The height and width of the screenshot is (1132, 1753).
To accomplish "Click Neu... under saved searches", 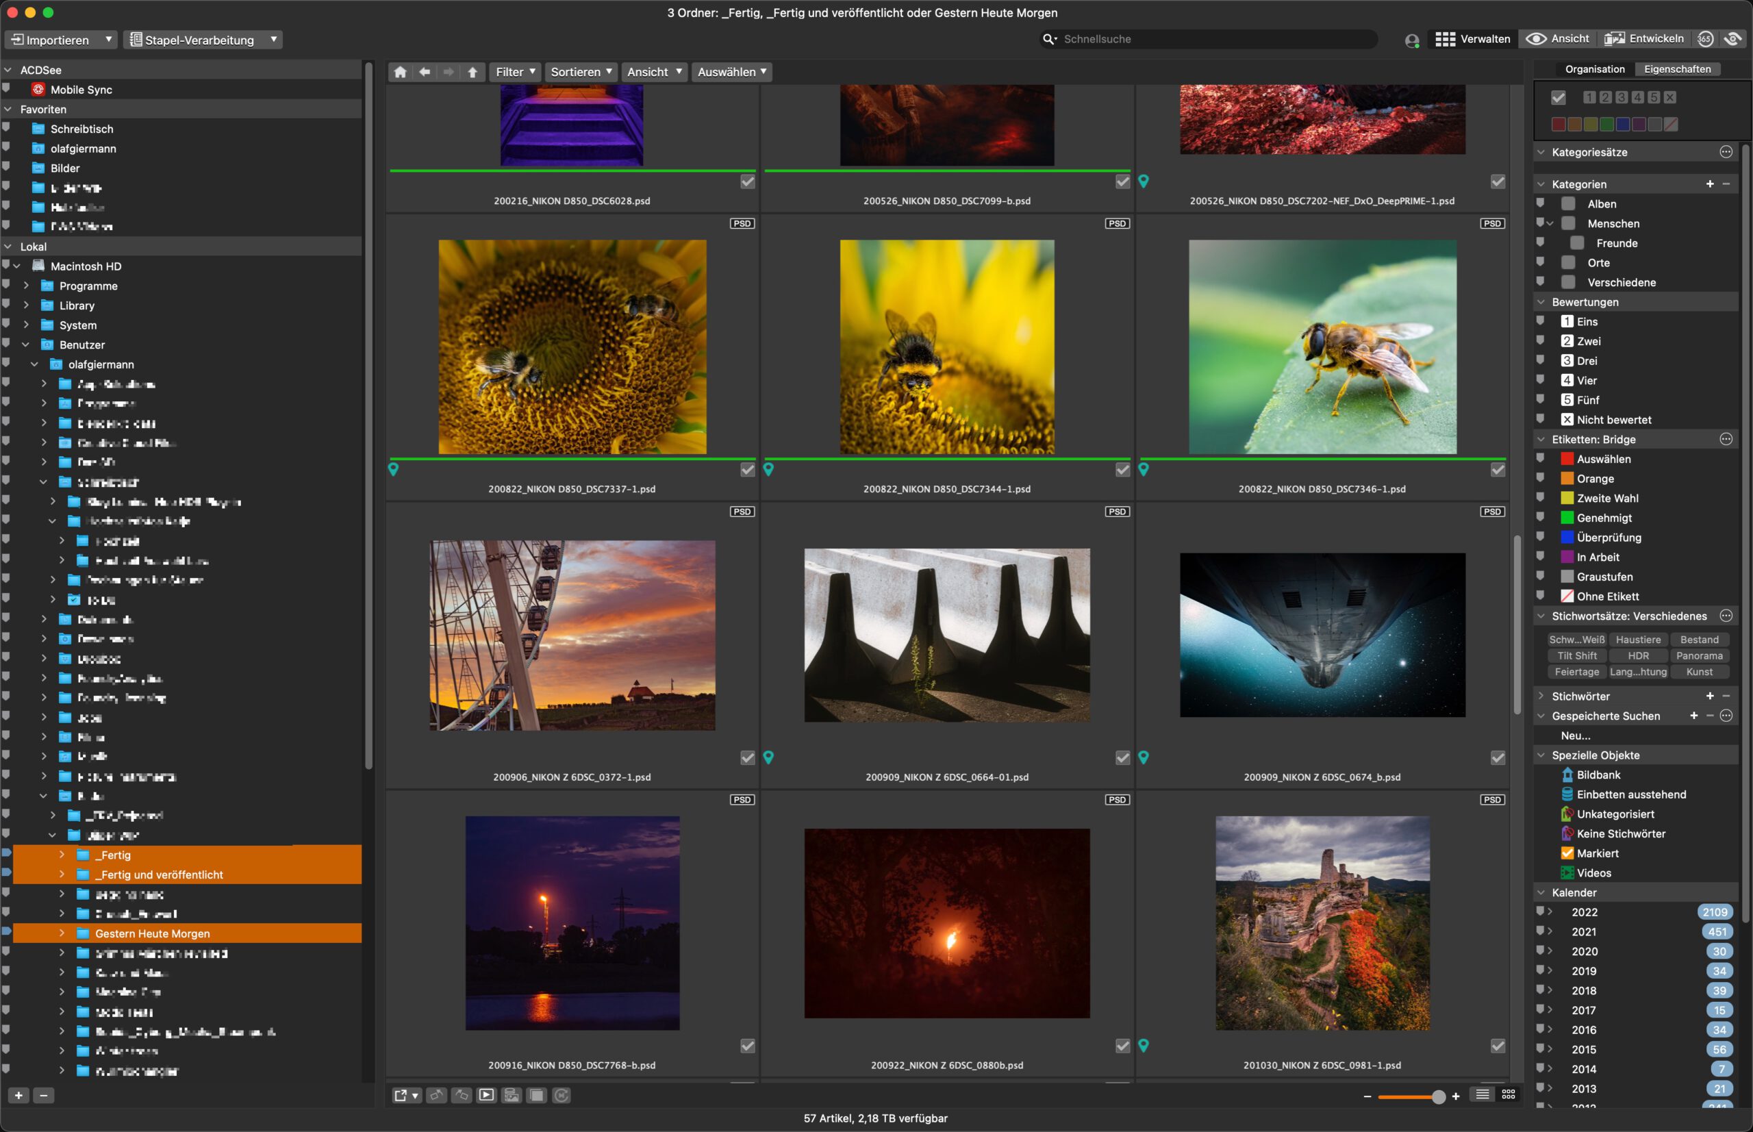I will 1575,735.
